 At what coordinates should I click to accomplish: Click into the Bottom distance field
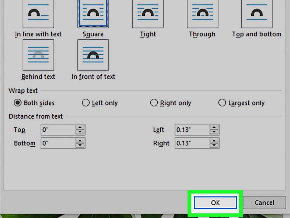(58, 143)
